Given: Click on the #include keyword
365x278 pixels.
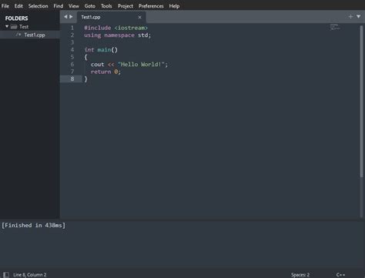Looking at the screenshot, I should click(x=98, y=28).
